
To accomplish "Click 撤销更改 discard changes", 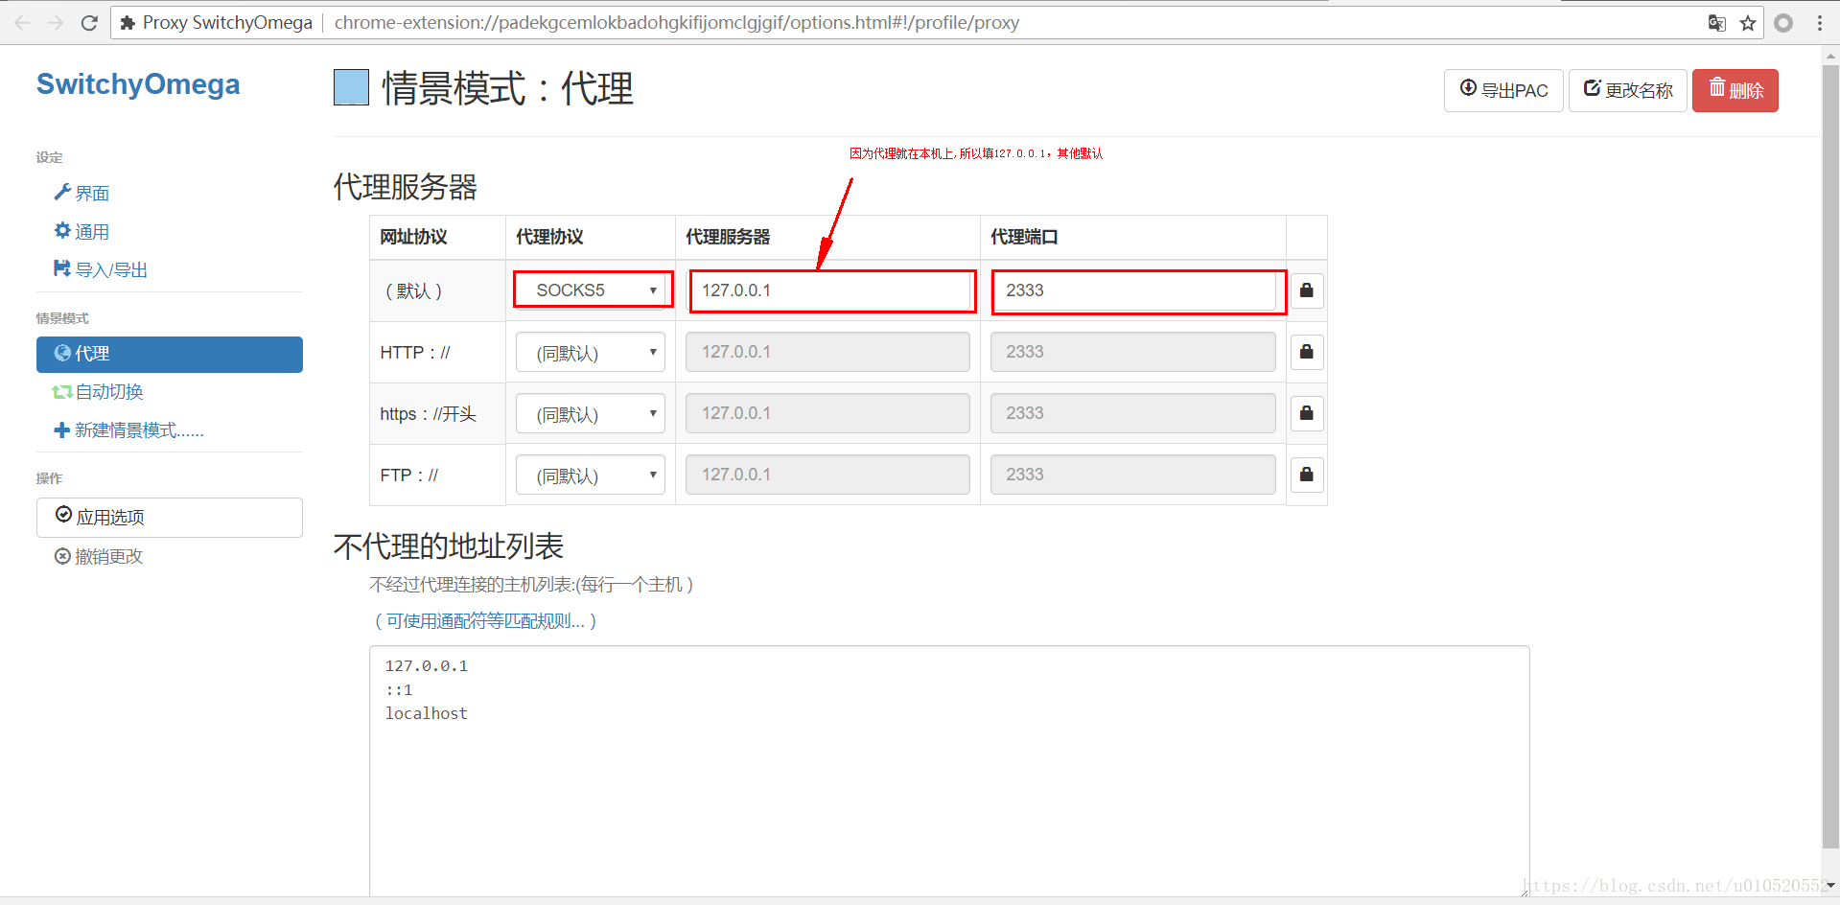I will tap(99, 556).
